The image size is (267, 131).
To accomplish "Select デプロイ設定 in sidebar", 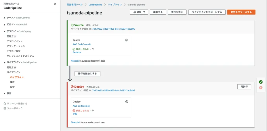I will point(14,51).
